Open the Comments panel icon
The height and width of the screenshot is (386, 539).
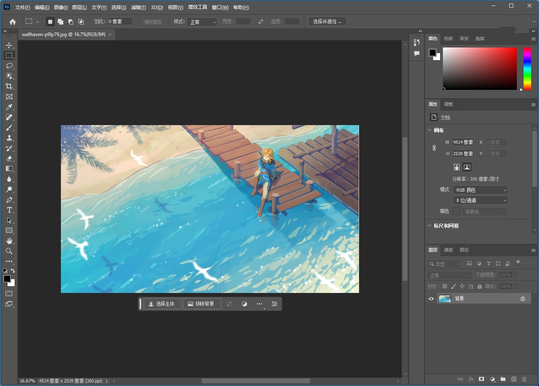click(417, 53)
